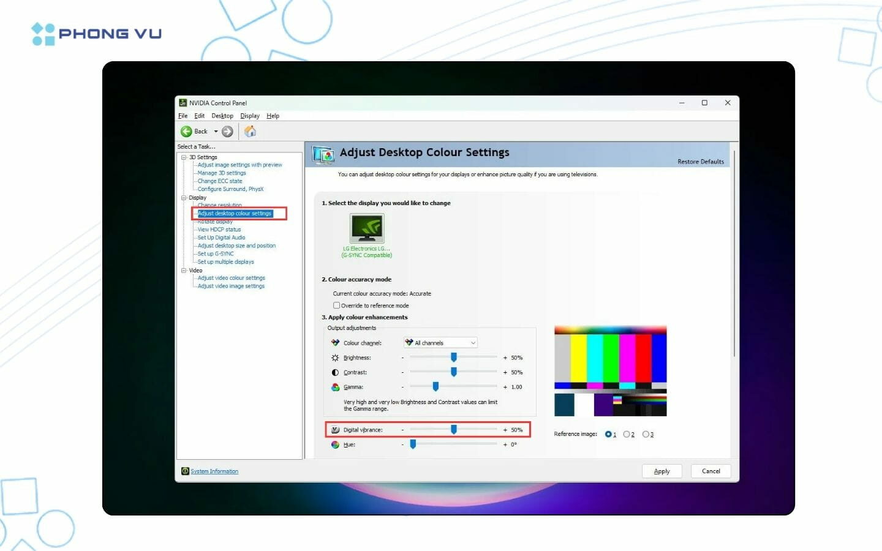Viewport: 882px width, 551px height.
Task: Select Adjust desktop size and position task
Action: coord(236,246)
